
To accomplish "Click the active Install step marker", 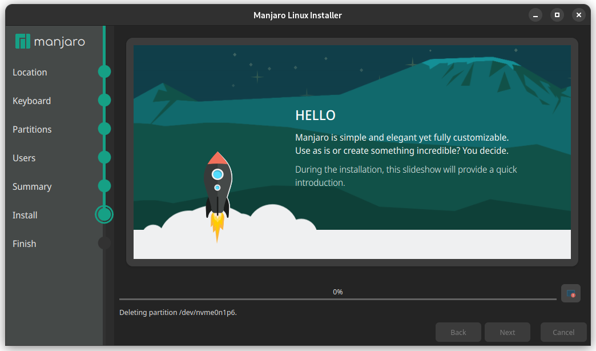I will coord(104,214).
